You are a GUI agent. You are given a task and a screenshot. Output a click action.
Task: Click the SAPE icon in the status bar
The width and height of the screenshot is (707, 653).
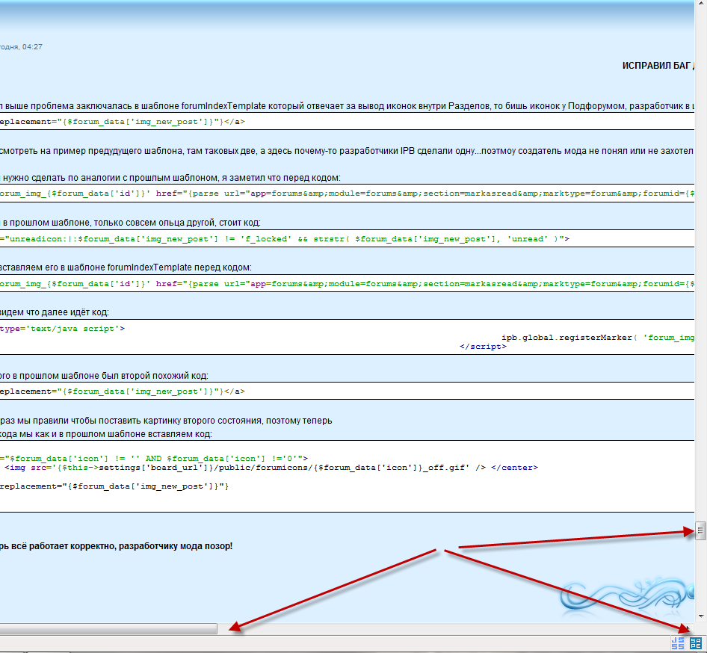coord(695,643)
